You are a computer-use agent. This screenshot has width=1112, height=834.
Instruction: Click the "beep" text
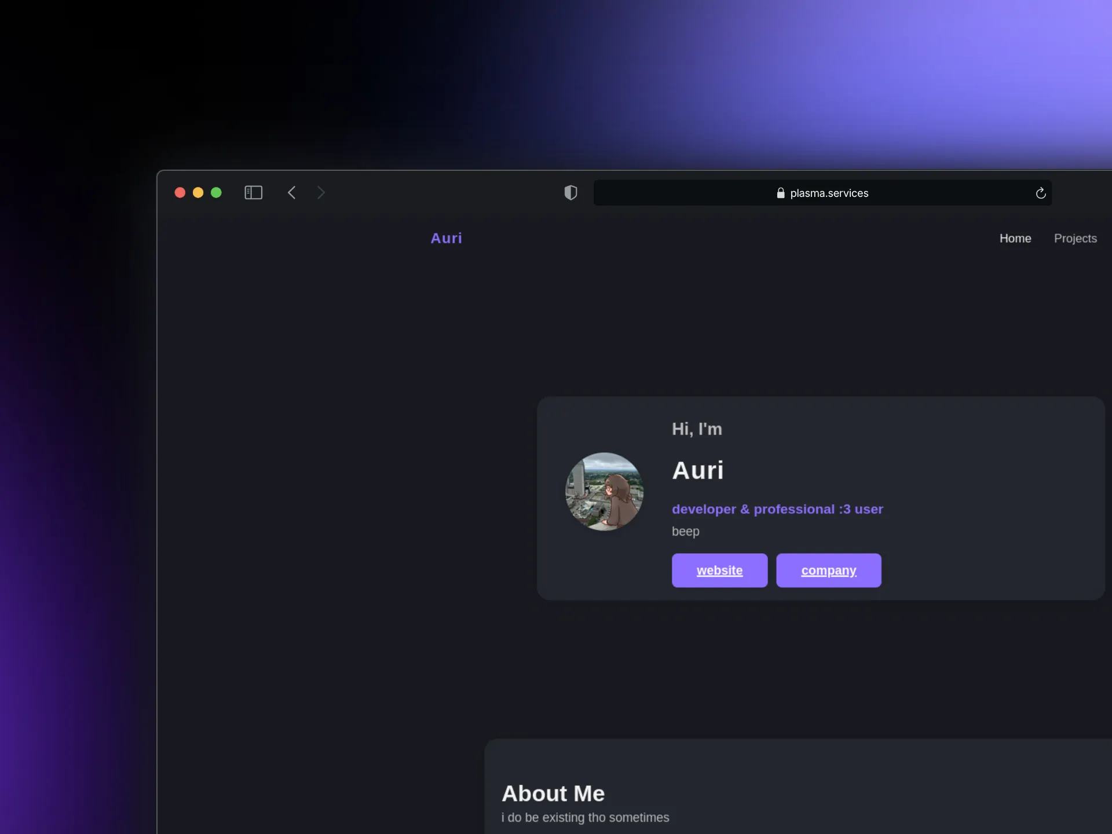(x=685, y=531)
